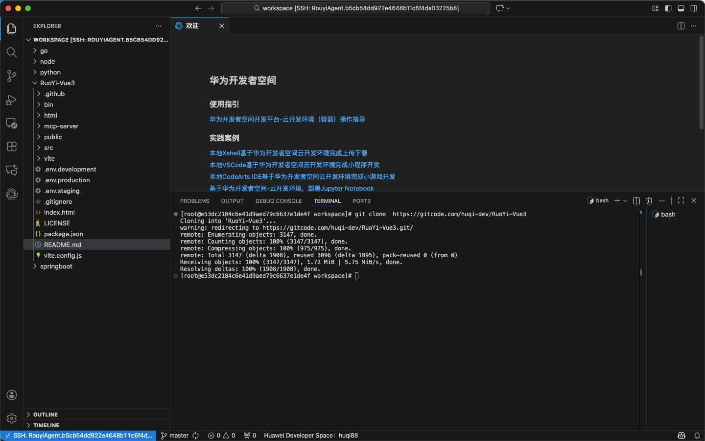Image resolution: width=705 pixels, height=441 pixels.
Task: Toggle the secondary sidebar visibility
Action: click(694, 8)
